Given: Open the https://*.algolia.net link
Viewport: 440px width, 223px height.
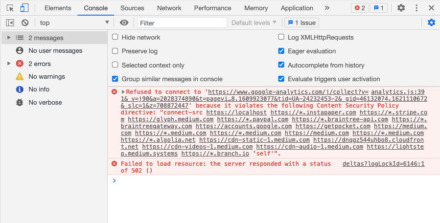Looking at the screenshot, I should coord(158,140).
